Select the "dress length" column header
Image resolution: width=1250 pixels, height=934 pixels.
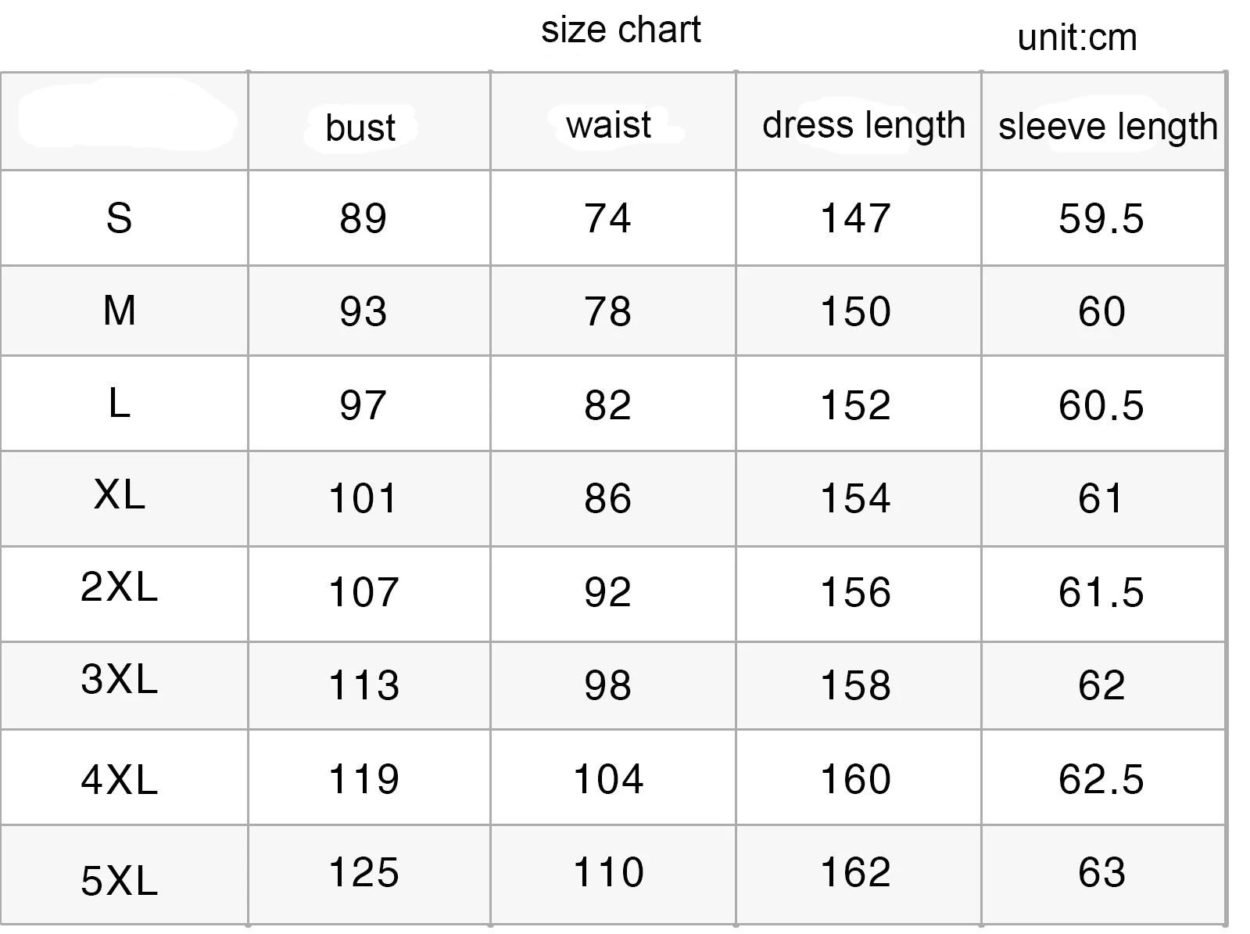pos(863,125)
